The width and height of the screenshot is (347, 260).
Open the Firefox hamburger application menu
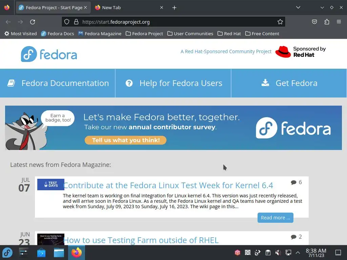coord(339,22)
